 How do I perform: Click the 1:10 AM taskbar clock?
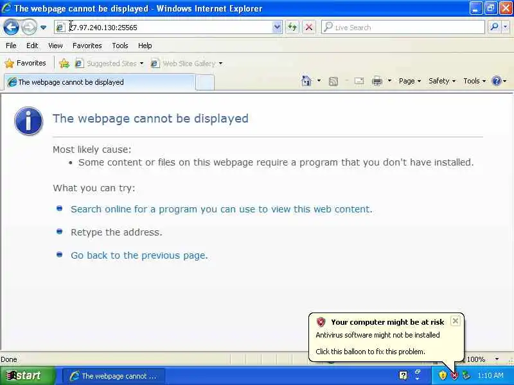[491, 375]
